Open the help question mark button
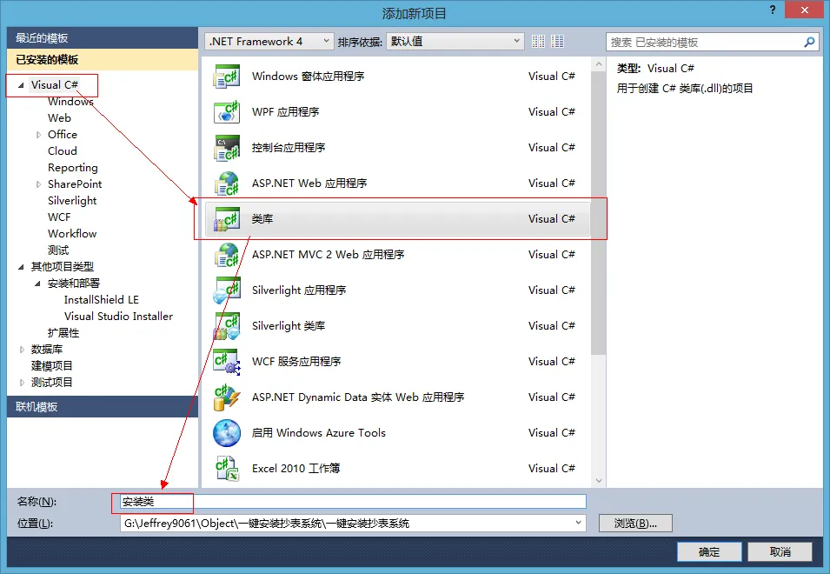This screenshot has width=830, height=574. 773,10
